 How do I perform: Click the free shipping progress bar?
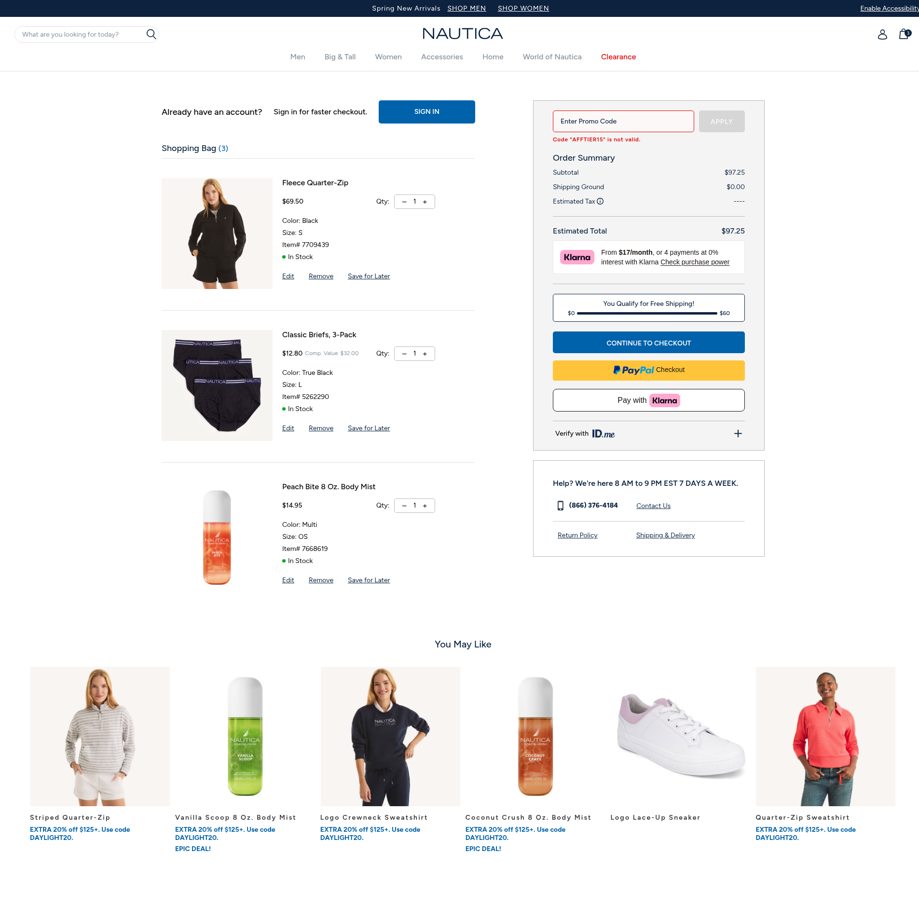tap(647, 313)
